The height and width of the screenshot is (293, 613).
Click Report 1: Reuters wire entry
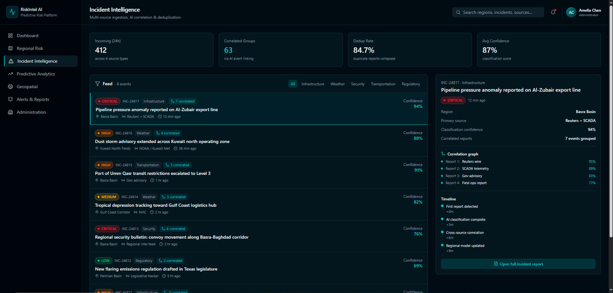518,162
